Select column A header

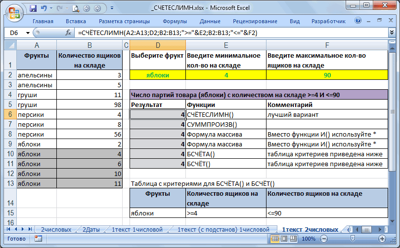[37, 45]
